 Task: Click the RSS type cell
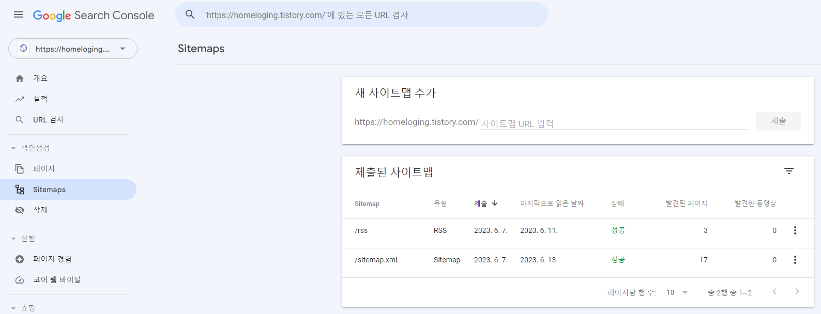coord(440,230)
